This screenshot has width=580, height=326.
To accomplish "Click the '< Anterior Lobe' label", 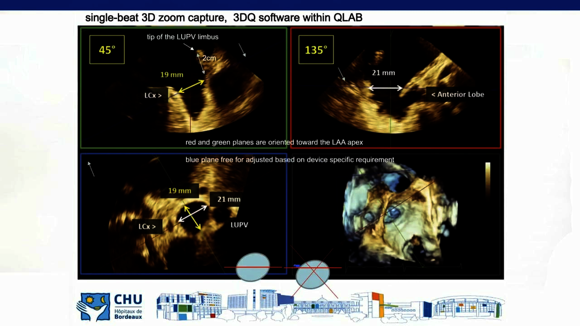I will click(x=458, y=94).
